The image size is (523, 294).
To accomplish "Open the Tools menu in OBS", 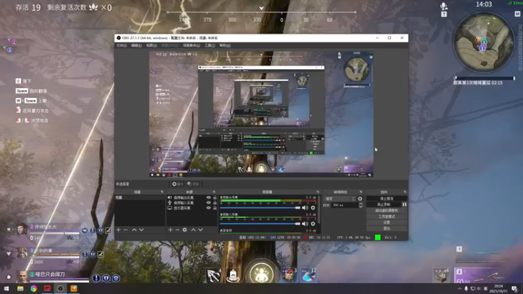I will tap(209, 45).
